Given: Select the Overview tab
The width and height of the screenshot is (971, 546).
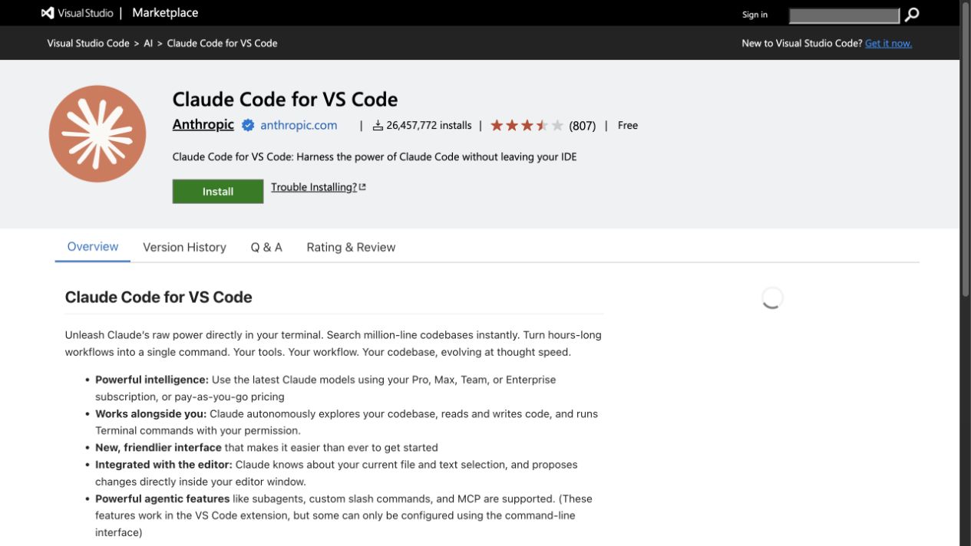Looking at the screenshot, I should 93,247.
